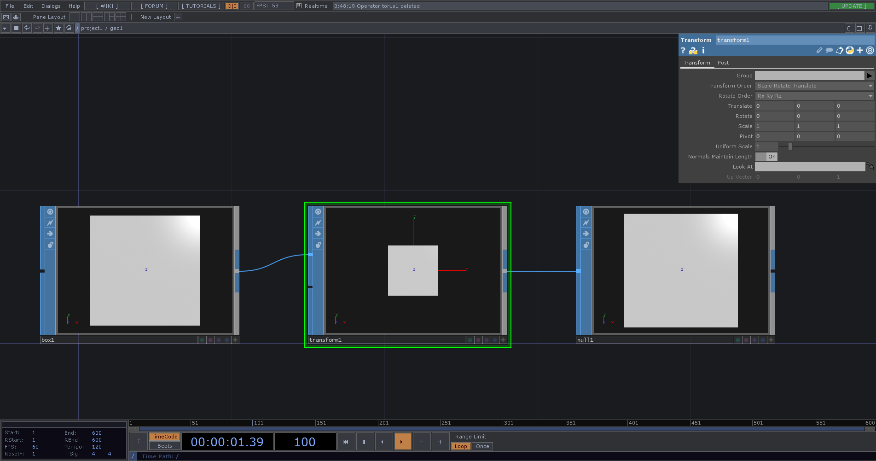Play timeline in reverse
Viewport: 876px width, 461px height.
coord(383,442)
